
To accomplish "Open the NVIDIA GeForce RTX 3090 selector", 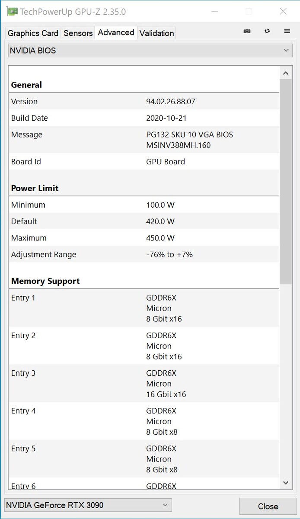I will coord(88,505).
